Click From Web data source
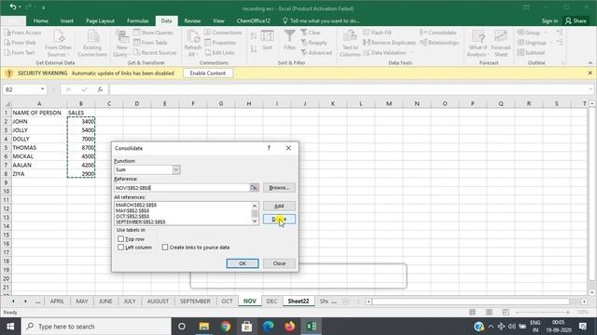Image resolution: width=597 pixels, height=335 pixels. click(x=20, y=43)
